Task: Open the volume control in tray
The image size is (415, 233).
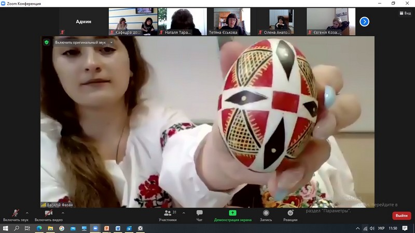Action: click(x=372, y=228)
